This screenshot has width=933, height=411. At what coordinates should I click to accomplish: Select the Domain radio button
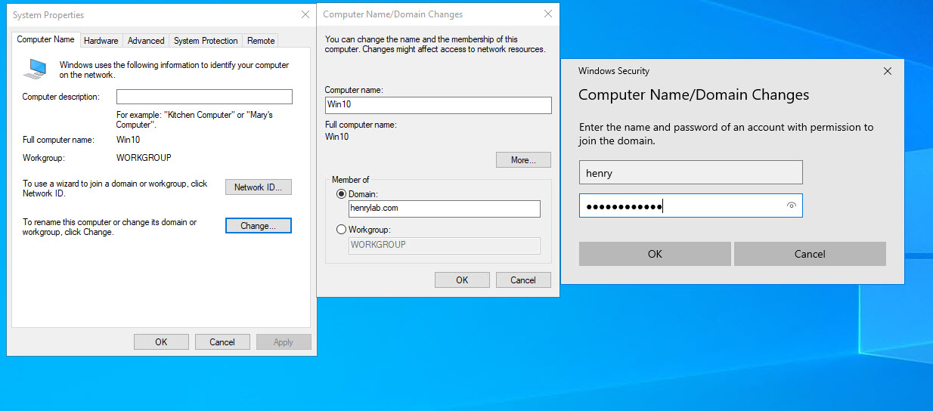tap(342, 194)
